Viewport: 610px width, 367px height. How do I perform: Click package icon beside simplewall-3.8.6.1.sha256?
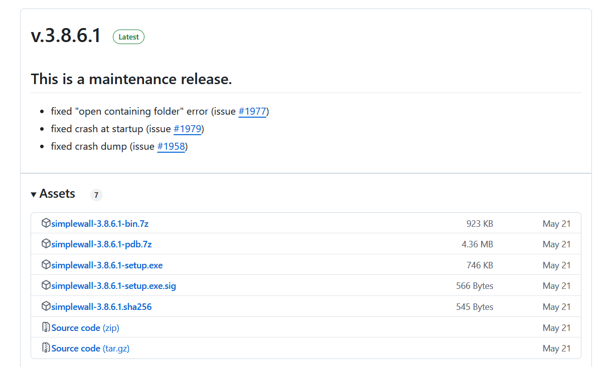tap(46, 306)
